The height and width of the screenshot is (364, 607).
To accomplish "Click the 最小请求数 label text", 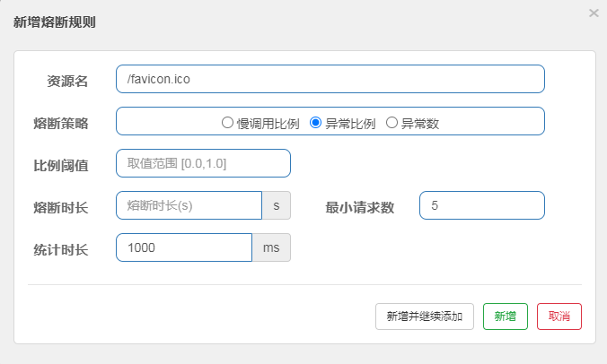I will pos(360,207).
